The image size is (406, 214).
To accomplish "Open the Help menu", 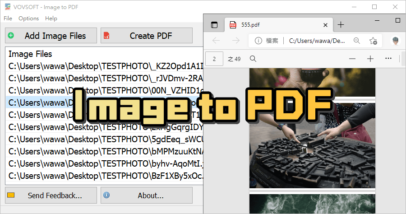I will (51, 19).
